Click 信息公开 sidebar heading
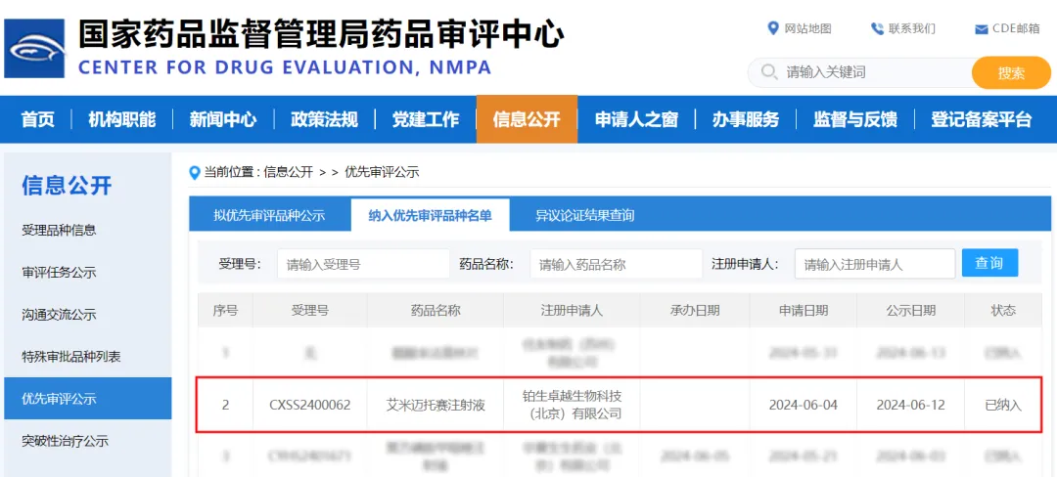Screen dimensions: 1057x477 click(67, 185)
